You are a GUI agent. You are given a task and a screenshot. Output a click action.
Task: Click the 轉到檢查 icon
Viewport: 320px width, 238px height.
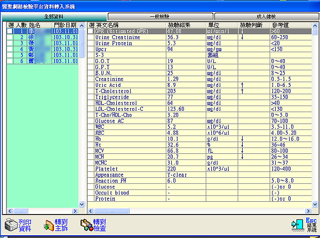[x=86, y=225]
